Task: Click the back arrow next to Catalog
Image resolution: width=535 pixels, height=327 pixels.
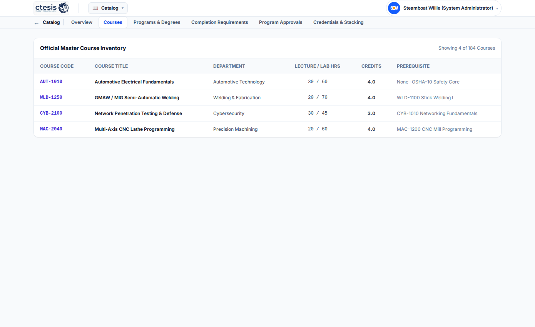Action: pyautogui.click(x=37, y=23)
